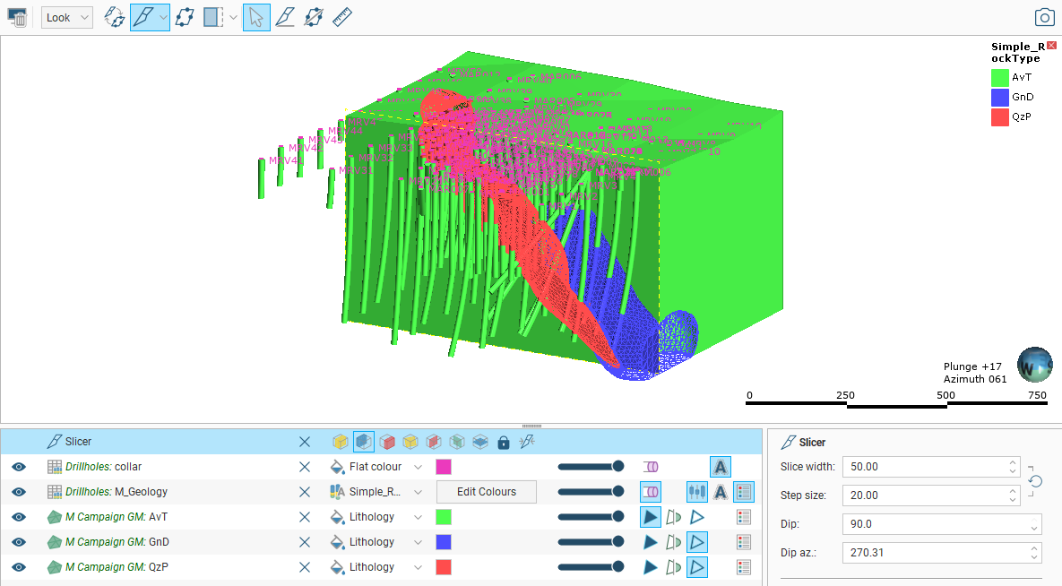Remove M Campaign GM GnD from scene
Image resolution: width=1062 pixels, height=586 pixels.
coord(305,542)
